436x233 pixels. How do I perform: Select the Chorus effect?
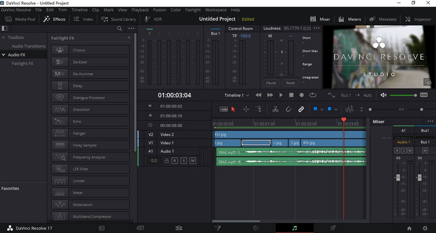90,50
